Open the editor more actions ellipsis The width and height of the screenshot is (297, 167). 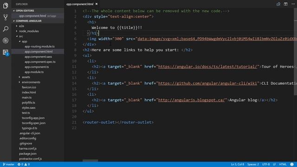click(293, 4)
